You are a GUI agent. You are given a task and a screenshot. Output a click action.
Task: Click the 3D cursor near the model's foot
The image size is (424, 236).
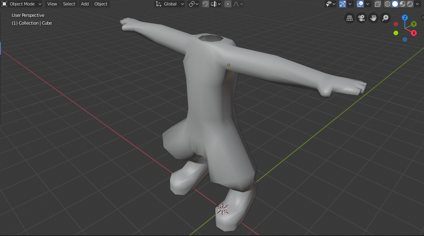[x=222, y=209]
